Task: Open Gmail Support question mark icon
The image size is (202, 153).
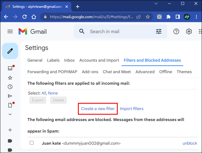Action: click(x=176, y=31)
